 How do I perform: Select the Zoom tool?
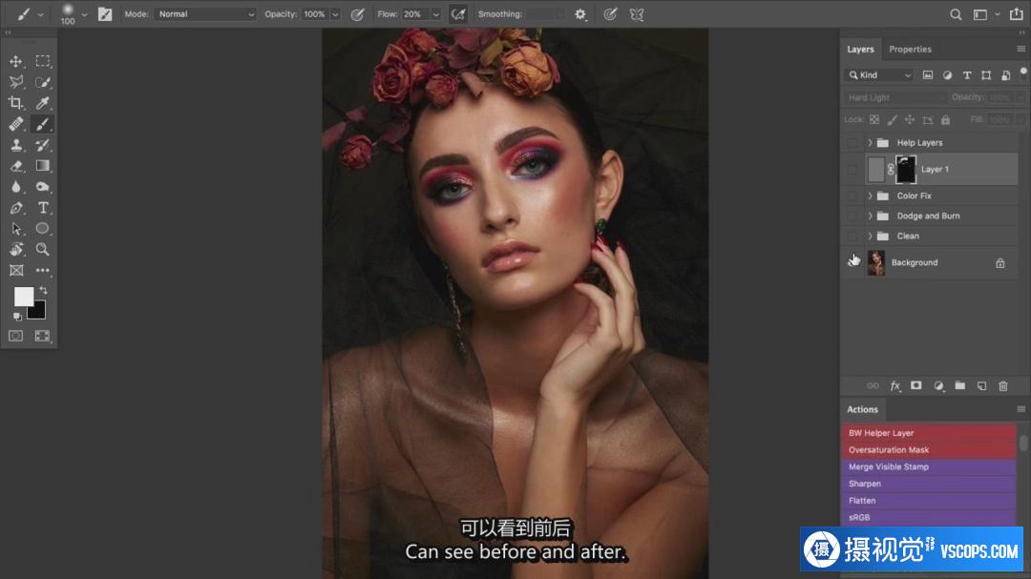[43, 250]
